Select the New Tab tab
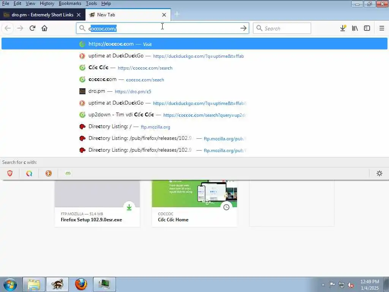This screenshot has height=292, width=389. [x=128, y=15]
